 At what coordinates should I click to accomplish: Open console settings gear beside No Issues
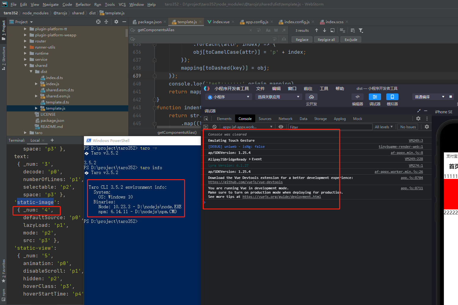pyautogui.click(x=427, y=127)
